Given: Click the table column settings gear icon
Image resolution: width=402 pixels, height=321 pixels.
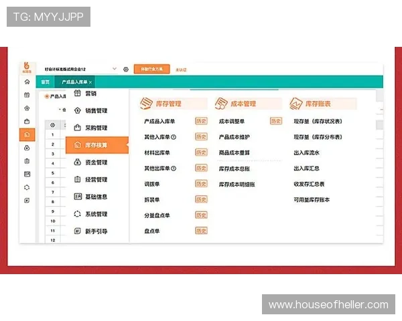Looking at the screenshot, I should tap(52, 125).
